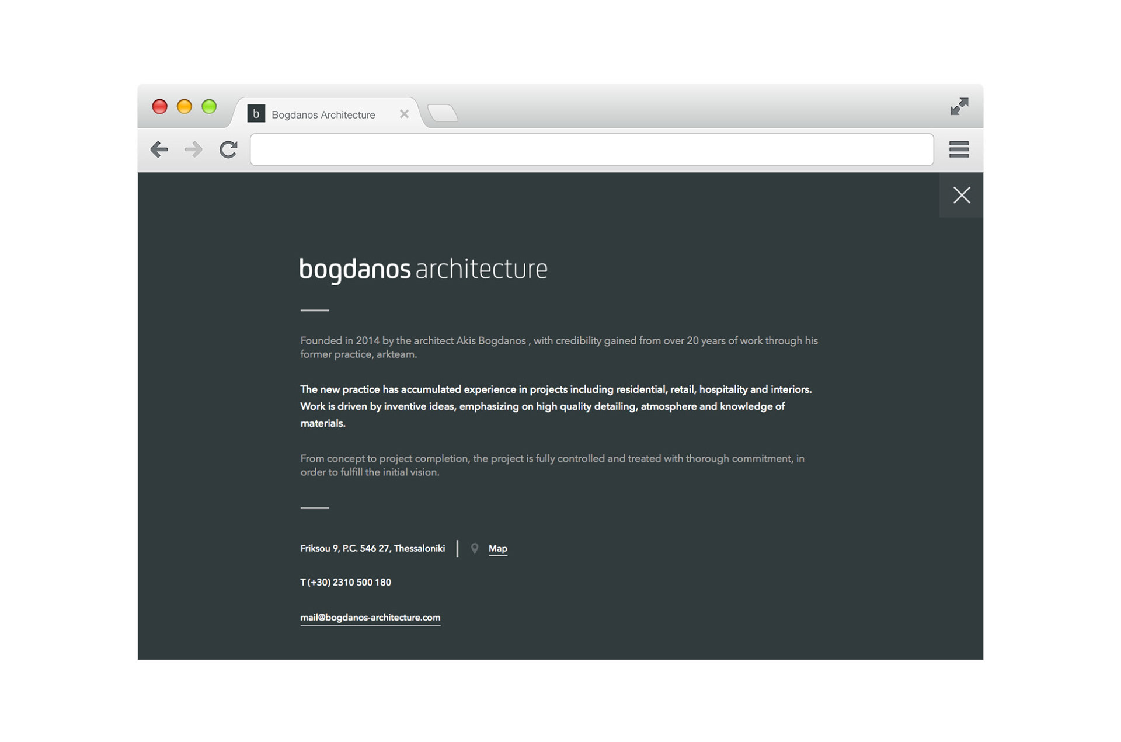Open the mail@bogdanos-architecture.com email link
Image resolution: width=1121 pixels, height=742 pixels.
pyautogui.click(x=370, y=618)
